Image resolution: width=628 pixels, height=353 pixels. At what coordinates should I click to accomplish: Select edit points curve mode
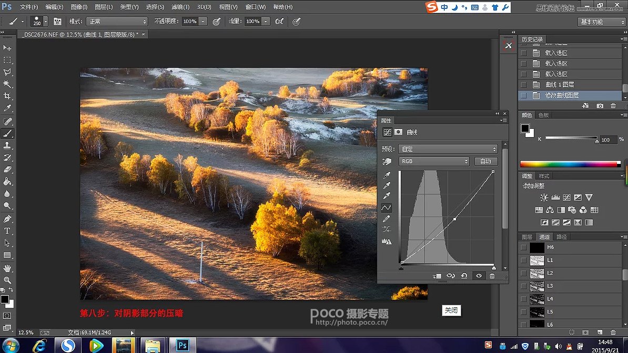(x=387, y=207)
